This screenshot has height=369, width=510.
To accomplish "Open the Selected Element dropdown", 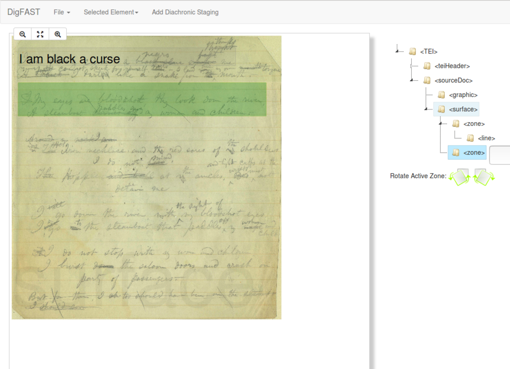I will (x=111, y=12).
